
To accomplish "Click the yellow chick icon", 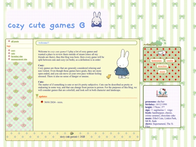I will pos(109,77).
